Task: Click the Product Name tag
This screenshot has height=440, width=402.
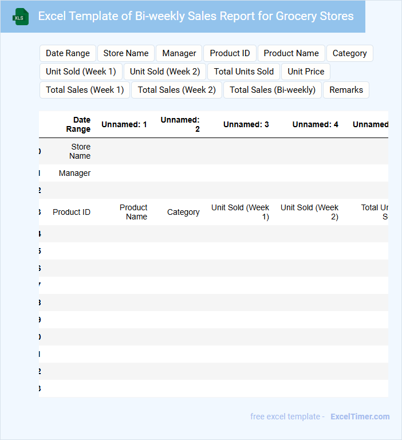Action: [x=291, y=53]
